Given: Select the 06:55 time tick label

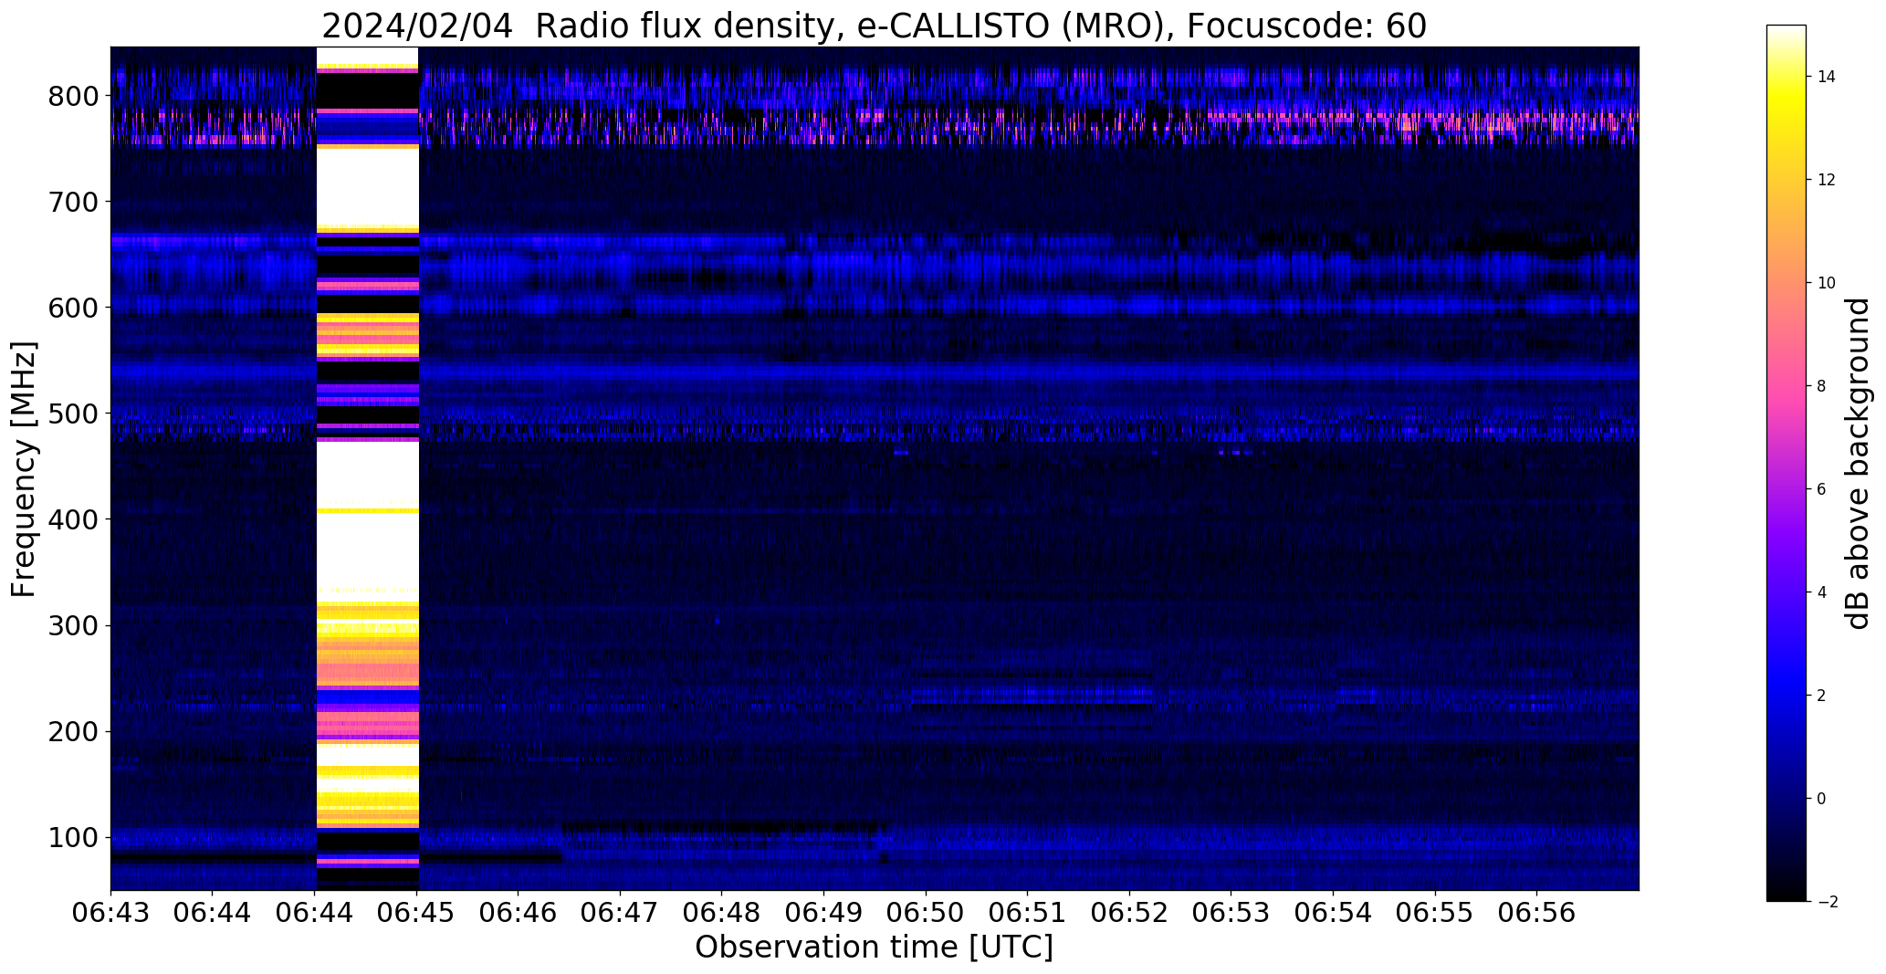Looking at the screenshot, I should 1435,913.
